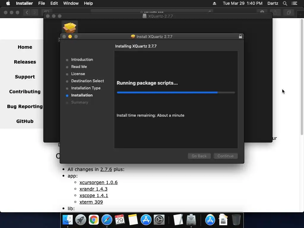
Task: Open the GitHub link in sidebar
Action: point(25,121)
